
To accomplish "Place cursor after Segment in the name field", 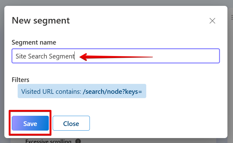I will 75,56.
